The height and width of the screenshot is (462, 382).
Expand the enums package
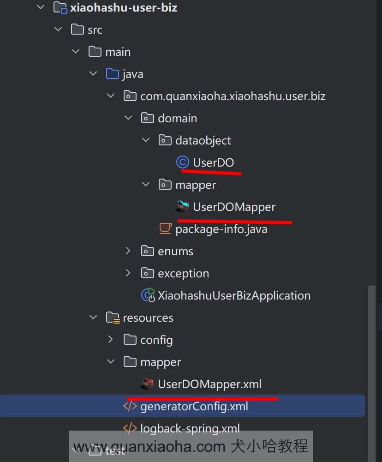[x=128, y=251]
